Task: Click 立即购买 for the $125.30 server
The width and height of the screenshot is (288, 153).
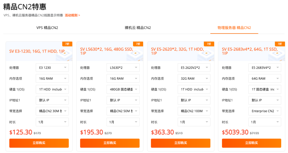Action: 39,143
